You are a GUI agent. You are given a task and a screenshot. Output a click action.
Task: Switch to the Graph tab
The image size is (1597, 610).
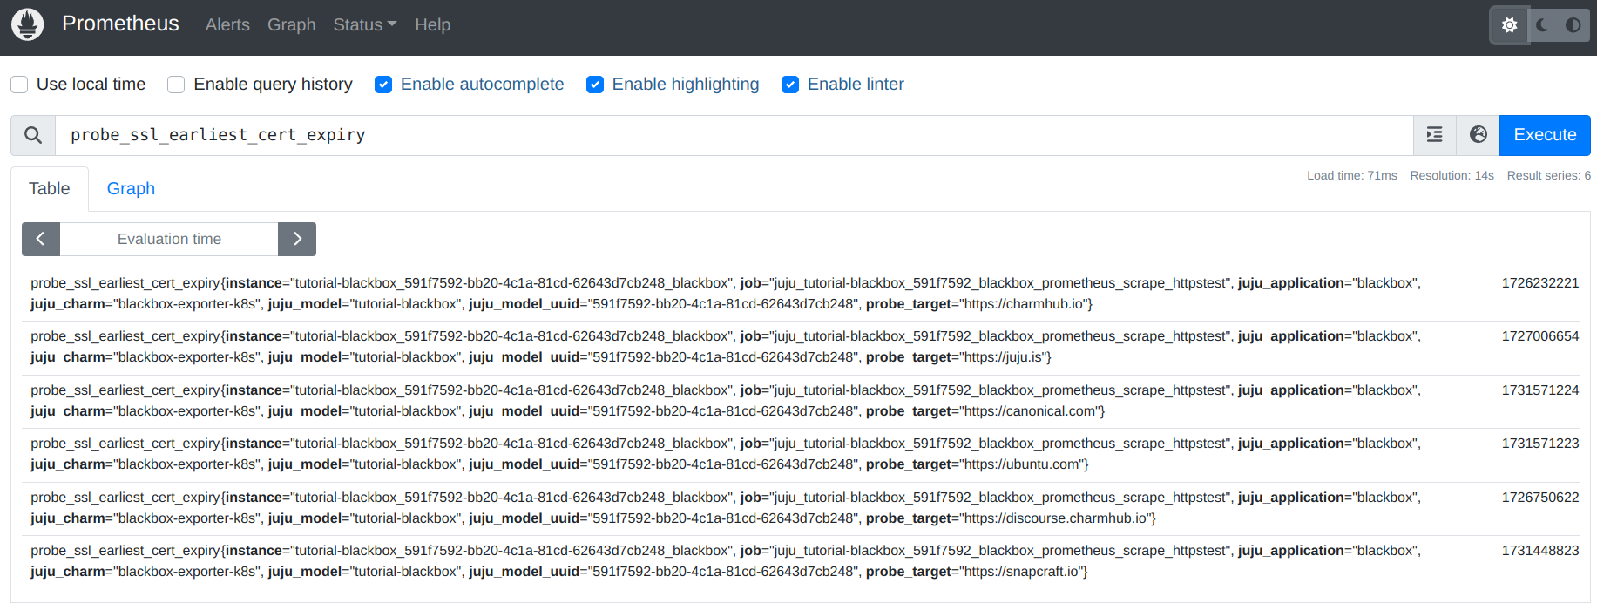[131, 189]
